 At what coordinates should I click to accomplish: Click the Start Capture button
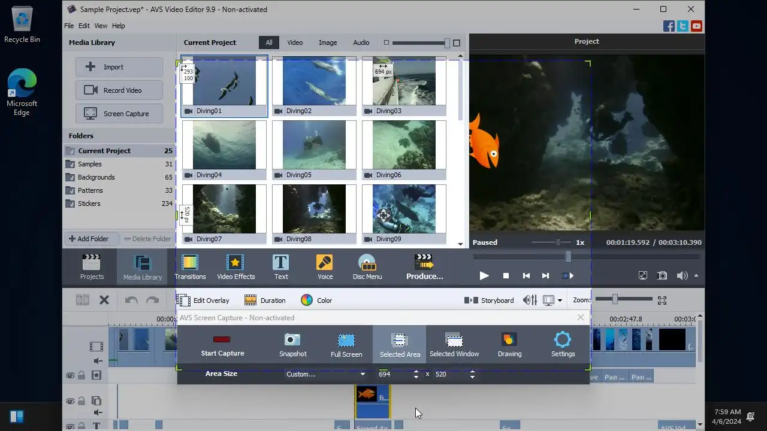coord(222,345)
